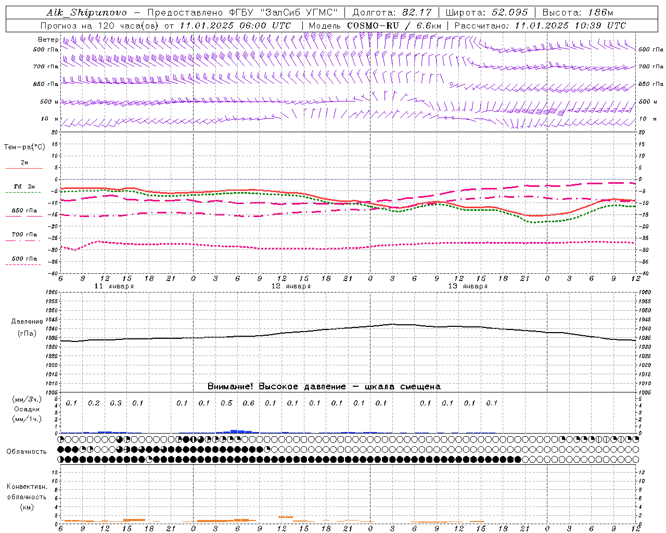Select the 'Td 2м' dew point legend entry
This screenshot has width=666, height=533.
tap(24, 186)
